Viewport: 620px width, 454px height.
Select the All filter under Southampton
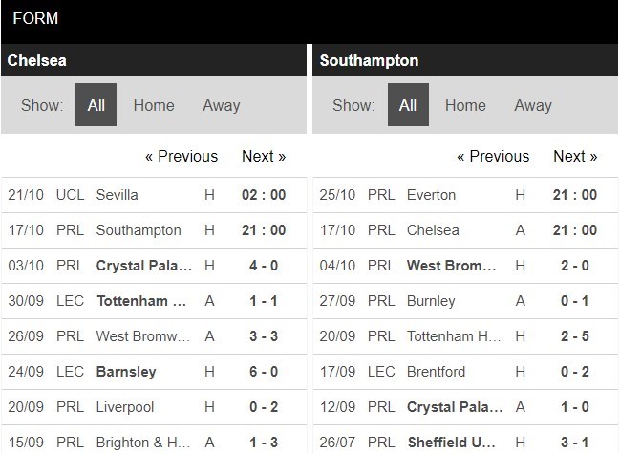click(408, 105)
